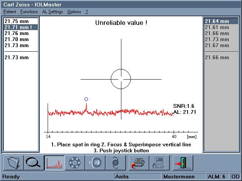
Task: Select the 21.75 mm reading in left list
Action: click(16, 21)
